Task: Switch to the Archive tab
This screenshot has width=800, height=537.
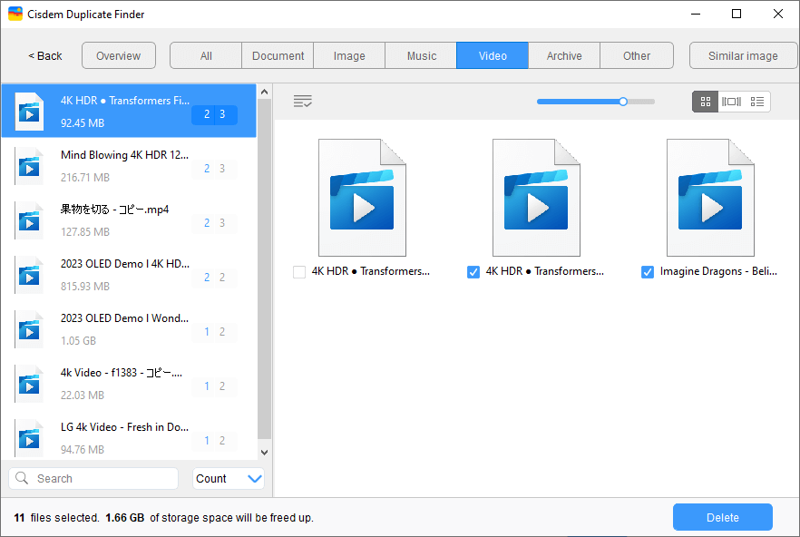Action: tap(564, 55)
